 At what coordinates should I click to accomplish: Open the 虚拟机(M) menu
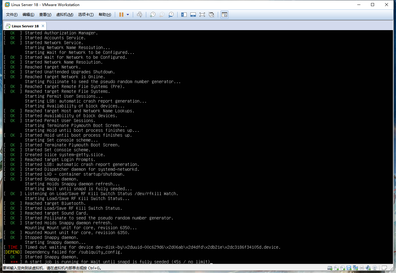(x=65, y=15)
